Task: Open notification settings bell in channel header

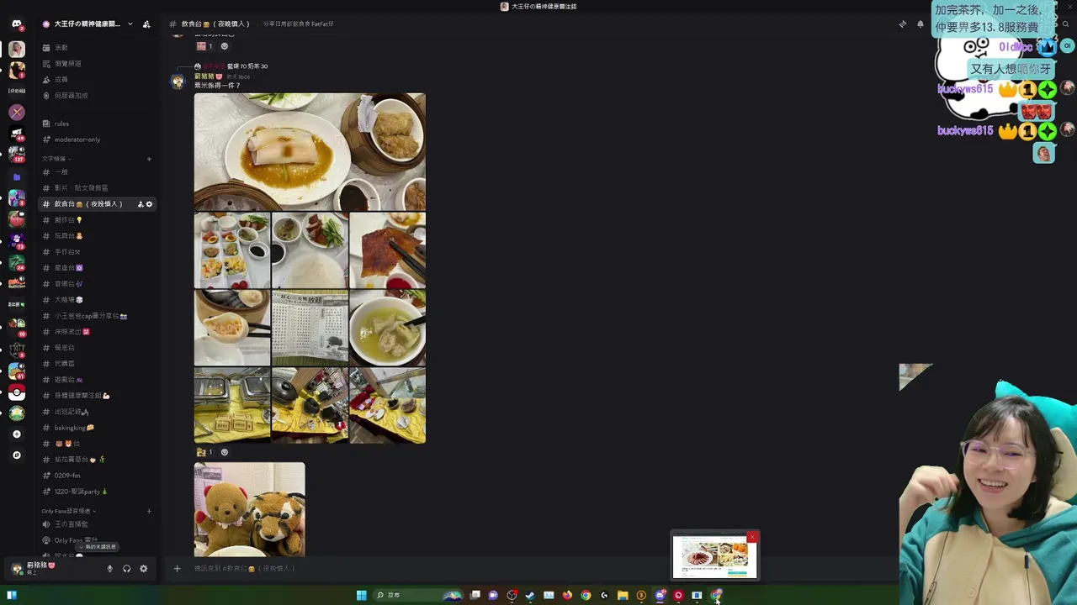Action: coord(920,24)
